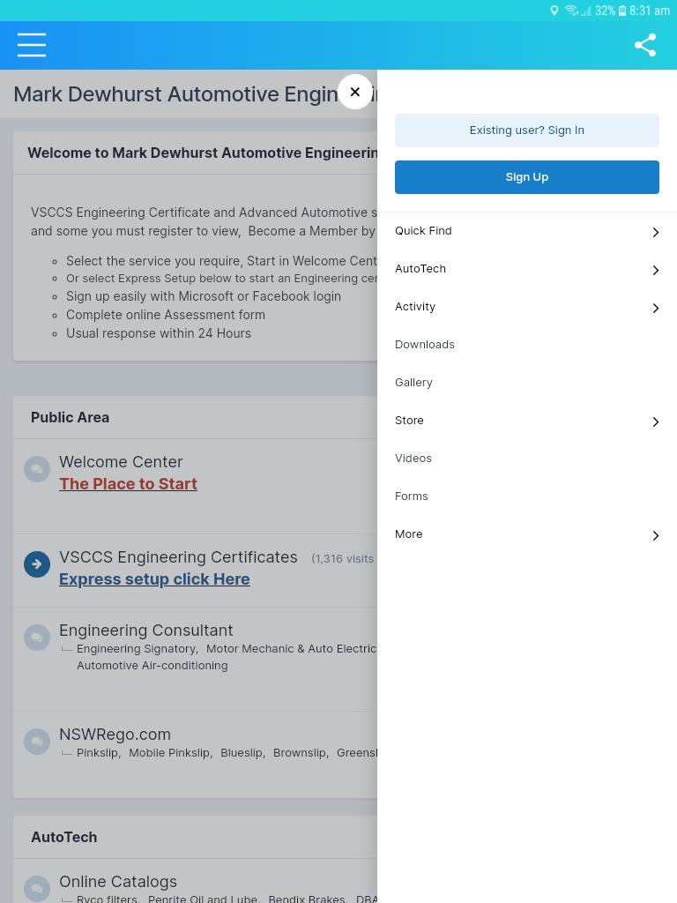
Task: Click the Sign Up button
Action: click(527, 176)
